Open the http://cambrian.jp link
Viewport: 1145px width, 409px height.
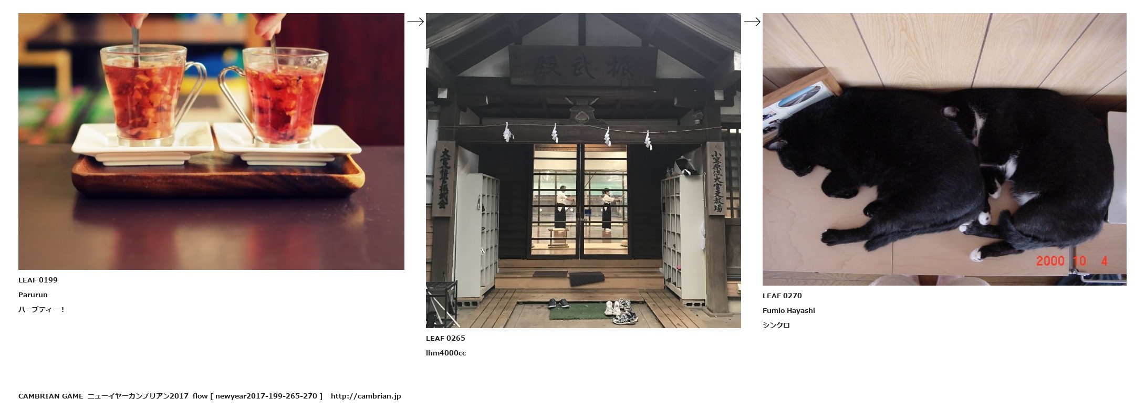366,396
